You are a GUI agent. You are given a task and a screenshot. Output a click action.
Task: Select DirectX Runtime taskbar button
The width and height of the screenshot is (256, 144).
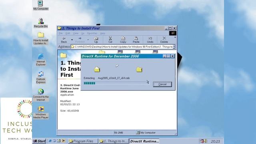144,141
